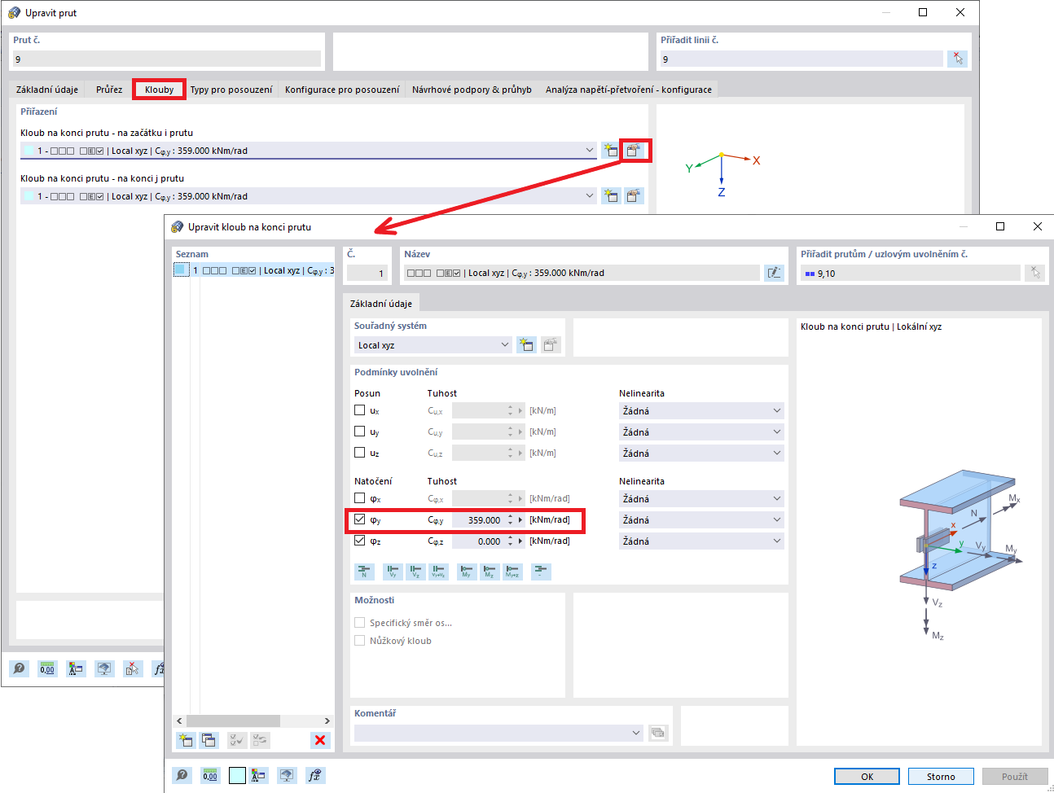Enable the uz translation release checkbox
Screen dimensions: 1054x793
click(360, 453)
